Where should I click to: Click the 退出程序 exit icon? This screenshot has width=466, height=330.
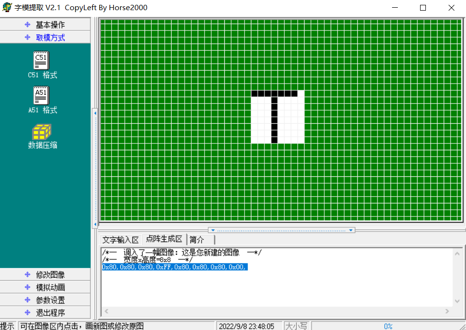click(x=46, y=312)
